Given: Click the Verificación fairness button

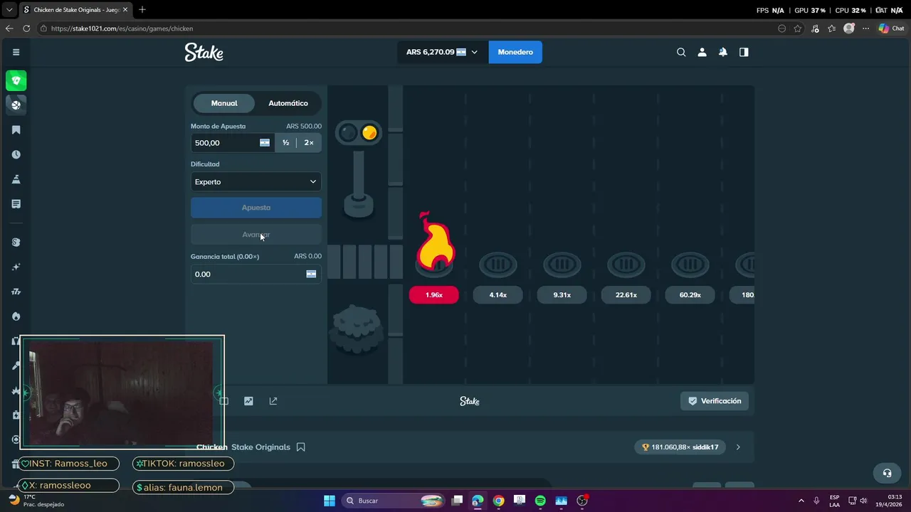Looking at the screenshot, I should 715,401.
